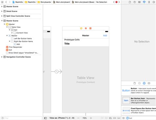Show the Quick Help inspector
Image resolution: width=156 pixels, height=120 pixels.
[x=135, y=2]
